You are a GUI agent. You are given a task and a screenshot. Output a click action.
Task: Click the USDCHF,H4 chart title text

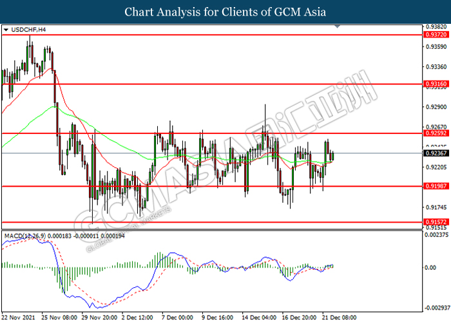(28, 30)
